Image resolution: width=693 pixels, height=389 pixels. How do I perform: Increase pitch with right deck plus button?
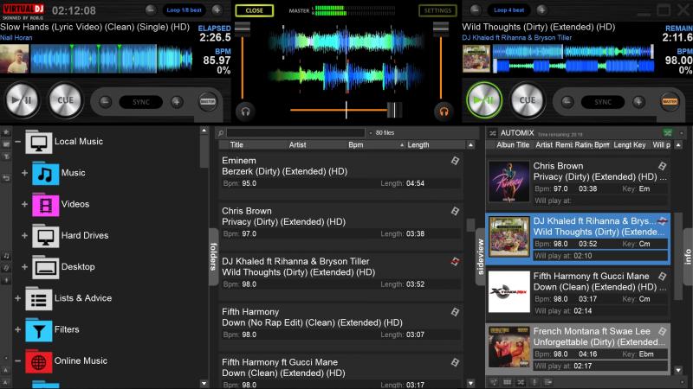click(638, 102)
